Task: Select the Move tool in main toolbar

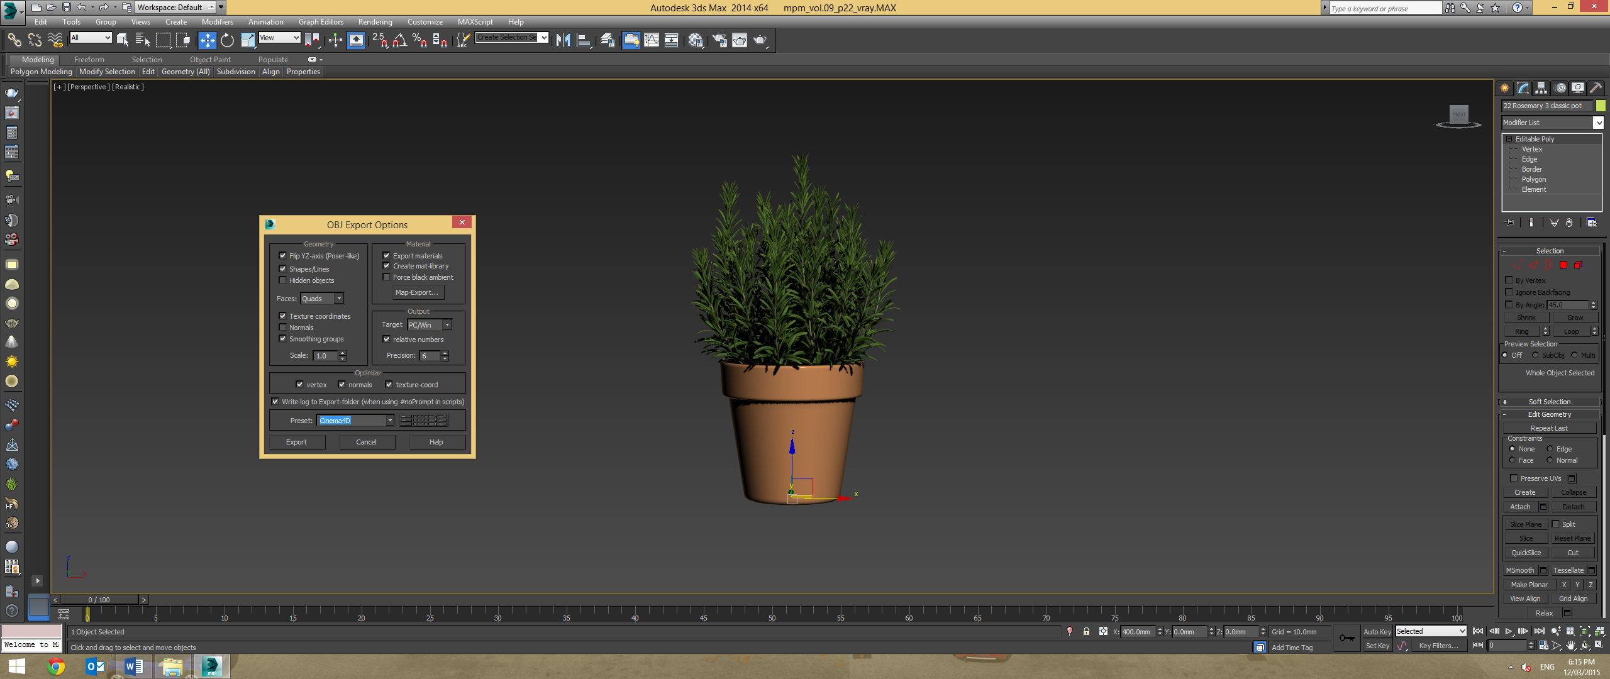Action: tap(207, 40)
